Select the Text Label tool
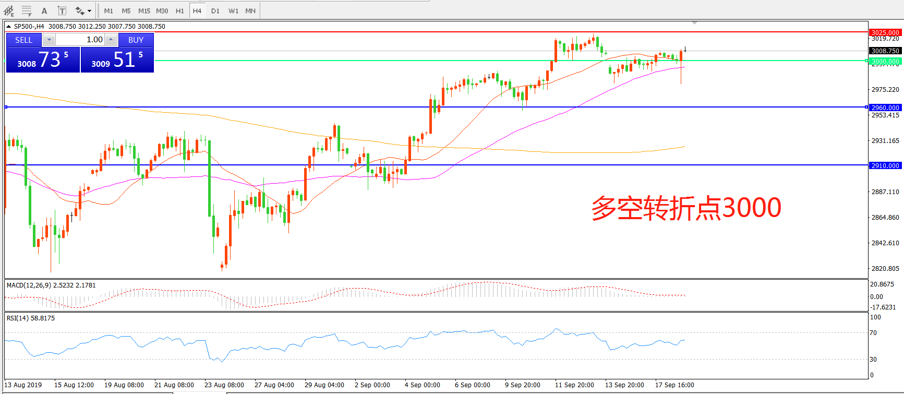The height and width of the screenshot is (394, 904). tap(62, 11)
